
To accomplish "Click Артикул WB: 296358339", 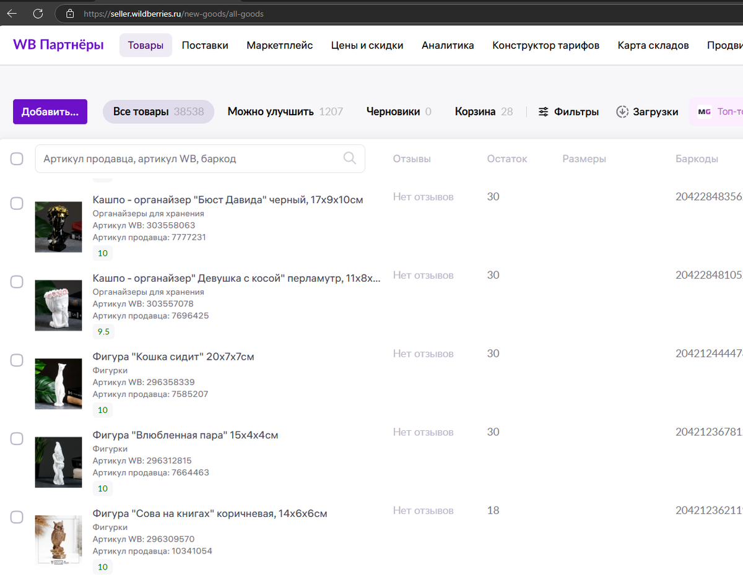I will 144,383.
